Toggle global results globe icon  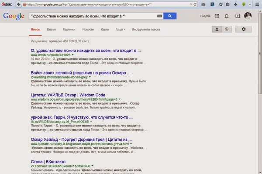[x=227, y=29]
